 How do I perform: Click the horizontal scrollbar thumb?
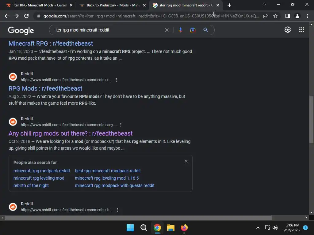click(138, 218)
